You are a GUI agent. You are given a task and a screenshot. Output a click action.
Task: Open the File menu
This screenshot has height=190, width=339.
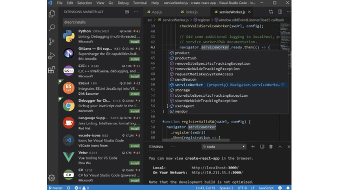[59, 3]
